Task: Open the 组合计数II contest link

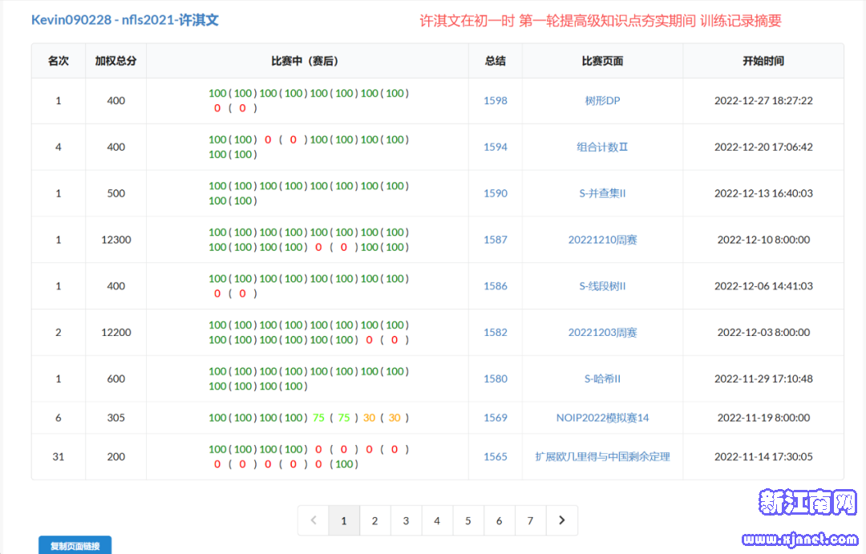Action: (602, 148)
